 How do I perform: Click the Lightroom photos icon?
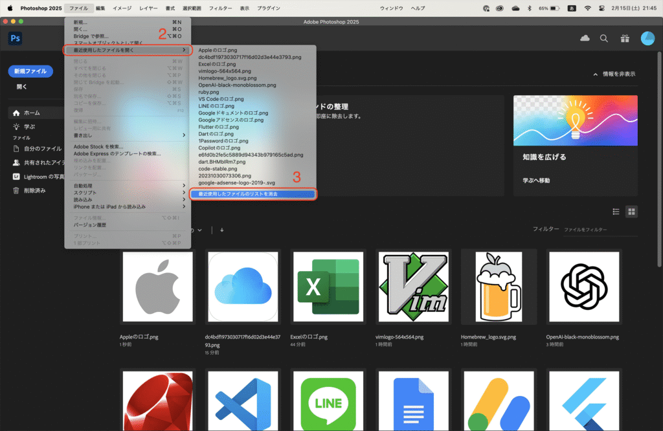point(16,177)
